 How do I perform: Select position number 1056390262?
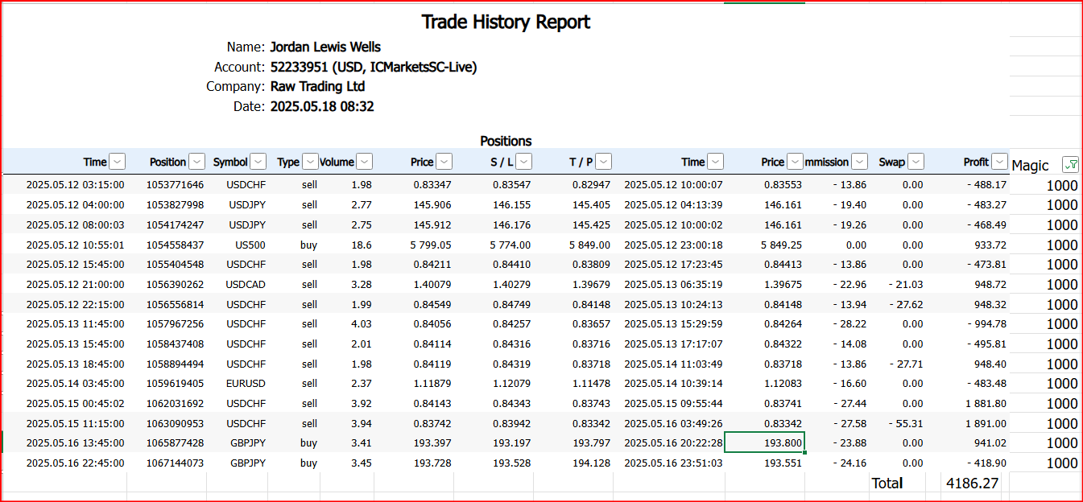[x=175, y=284]
